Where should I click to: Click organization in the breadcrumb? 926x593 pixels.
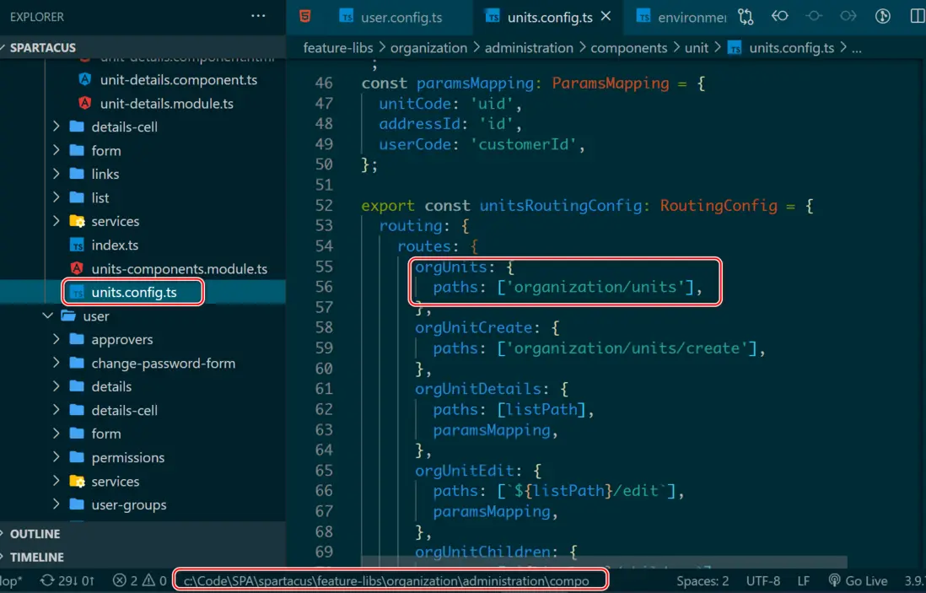428,48
